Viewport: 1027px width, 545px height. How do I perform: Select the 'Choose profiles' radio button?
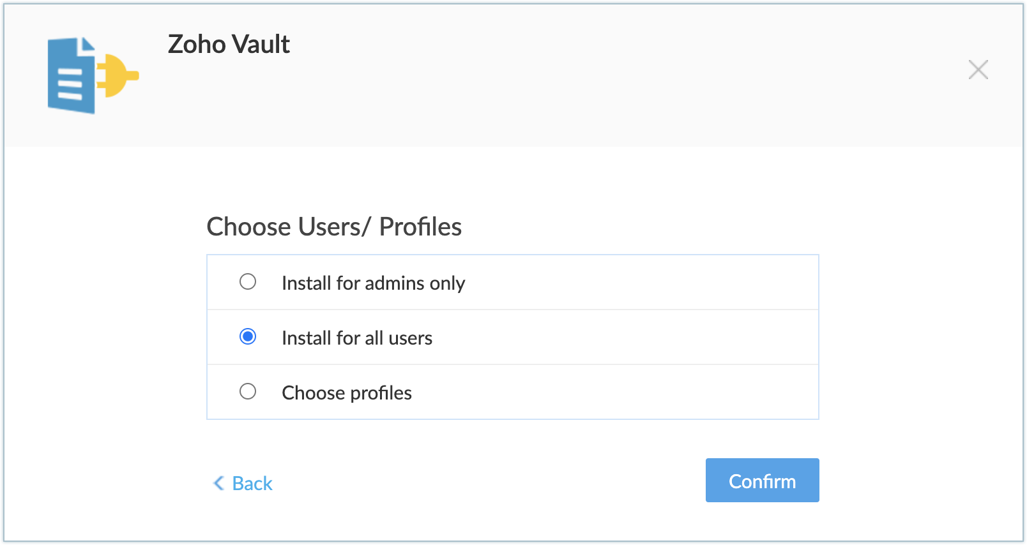pyautogui.click(x=248, y=392)
